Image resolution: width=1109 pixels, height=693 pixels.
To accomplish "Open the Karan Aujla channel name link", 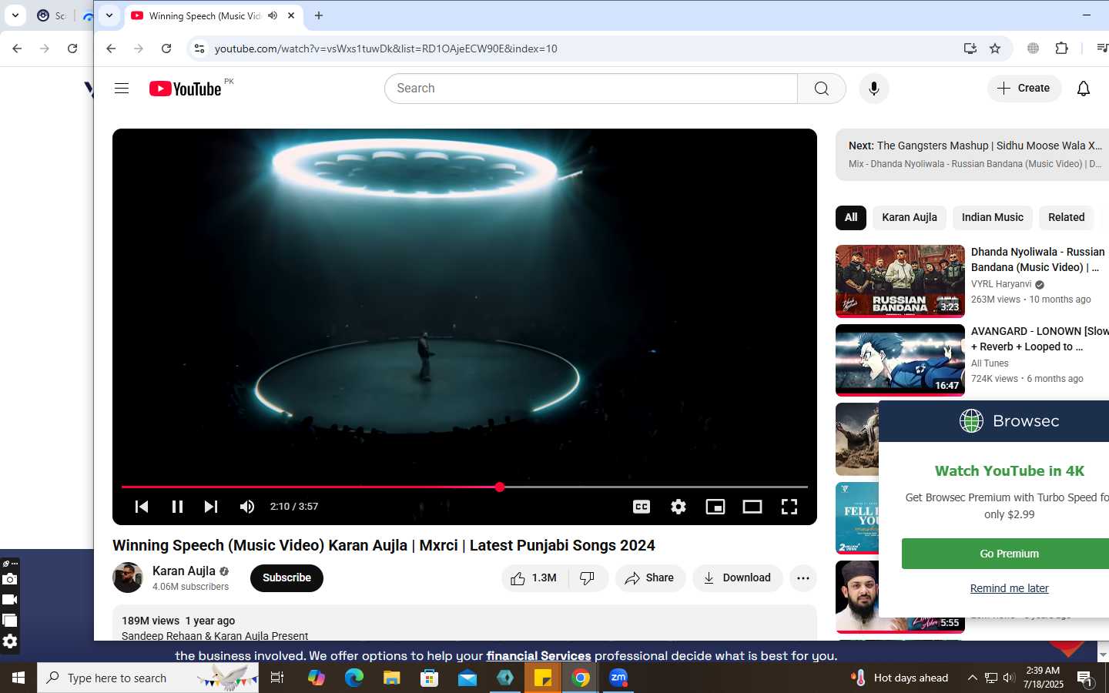I will click(184, 571).
